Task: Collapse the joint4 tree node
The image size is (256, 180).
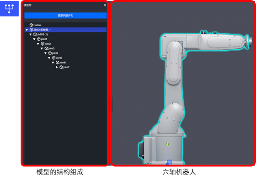Action: pos(46,53)
